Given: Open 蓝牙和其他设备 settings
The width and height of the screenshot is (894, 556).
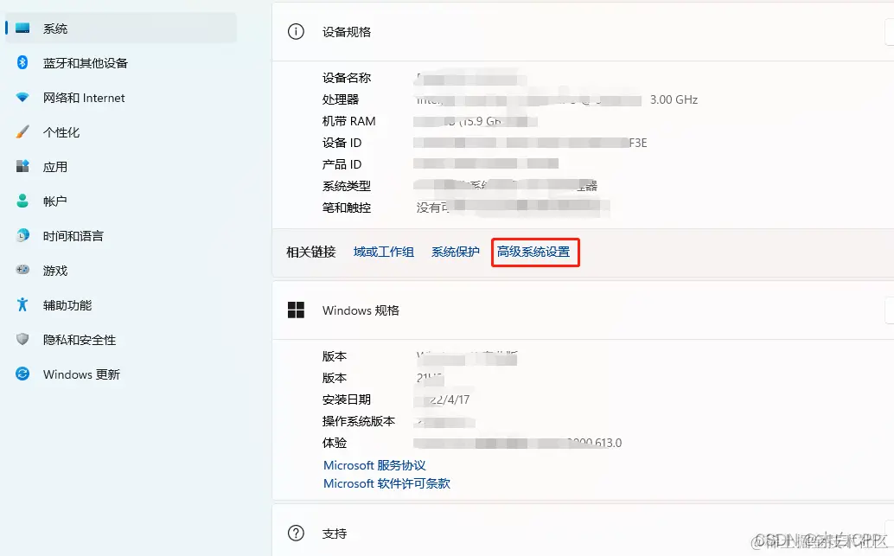Looking at the screenshot, I should click(x=121, y=63).
